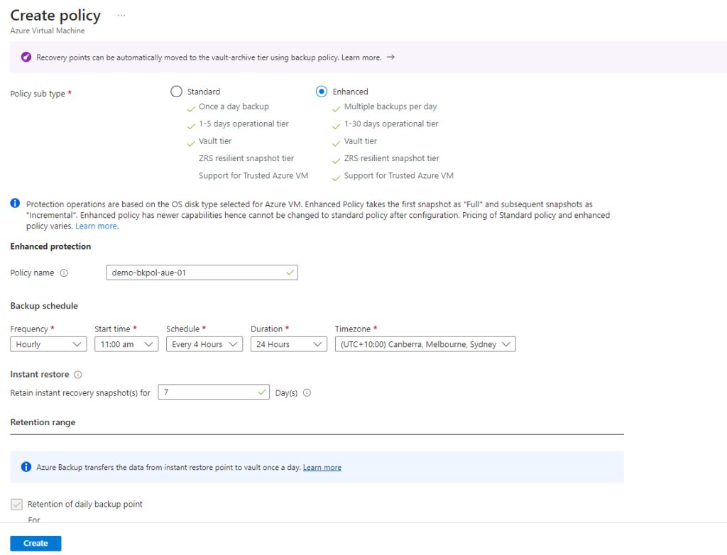Open the Policy name info tooltip

[x=63, y=273]
